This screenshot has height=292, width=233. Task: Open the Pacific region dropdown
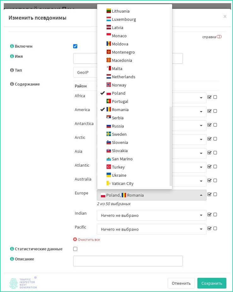(152, 229)
